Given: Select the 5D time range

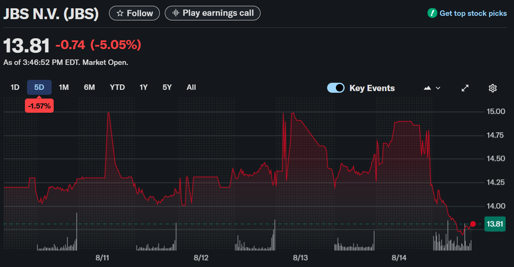Looking at the screenshot, I should 39,87.
